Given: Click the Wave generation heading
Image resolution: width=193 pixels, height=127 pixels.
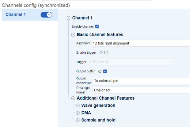Looking at the screenshot, I should [98, 106].
